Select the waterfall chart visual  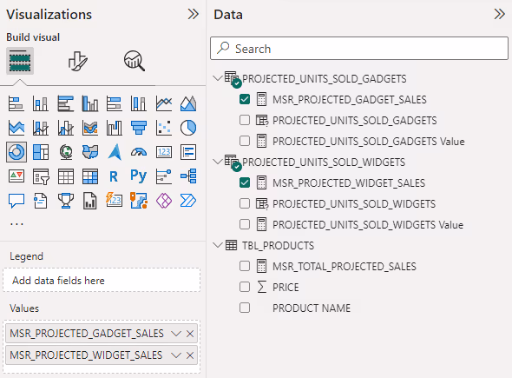pos(115,128)
